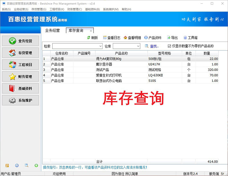
Task: Open 查看日志 log viewer
Action: pyautogui.click(x=112, y=38)
